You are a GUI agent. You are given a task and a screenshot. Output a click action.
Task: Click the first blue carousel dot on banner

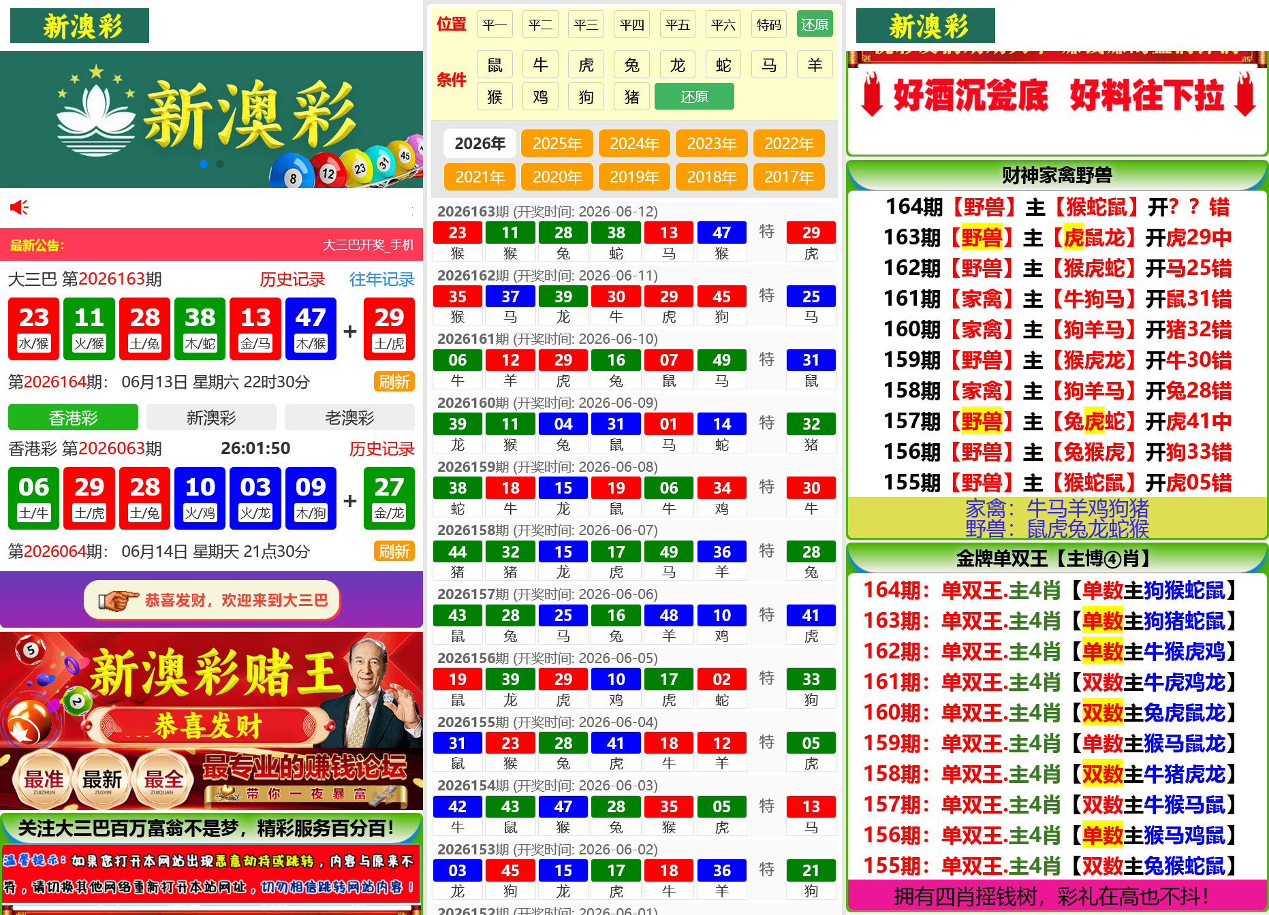[204, 164]
